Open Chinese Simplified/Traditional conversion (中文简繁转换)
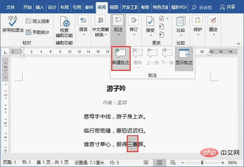The height and width of the screenshot is (167, 244). click(x=101, y=26)
